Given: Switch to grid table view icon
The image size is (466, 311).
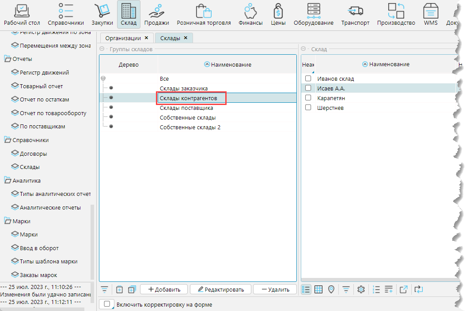Looking at the screenshot, I should [x=318, y=289].
